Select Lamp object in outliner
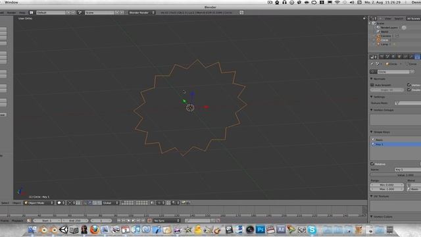The height and width of the screenshot is (237, 421). point(384,44)
